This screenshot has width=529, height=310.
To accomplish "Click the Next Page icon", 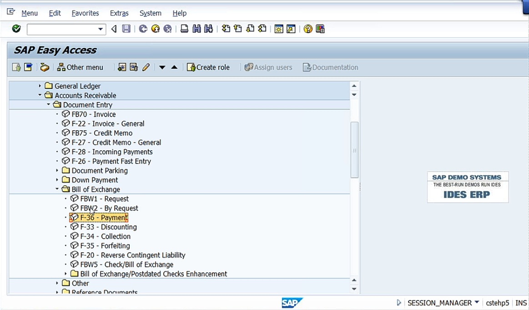I will click(250, 29).
